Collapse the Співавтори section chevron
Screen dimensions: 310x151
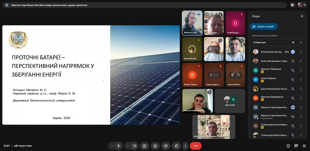[300, 42]
